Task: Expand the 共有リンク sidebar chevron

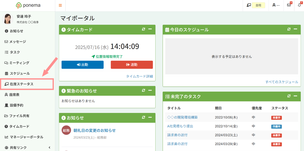Action: click(x=49, y=148)
